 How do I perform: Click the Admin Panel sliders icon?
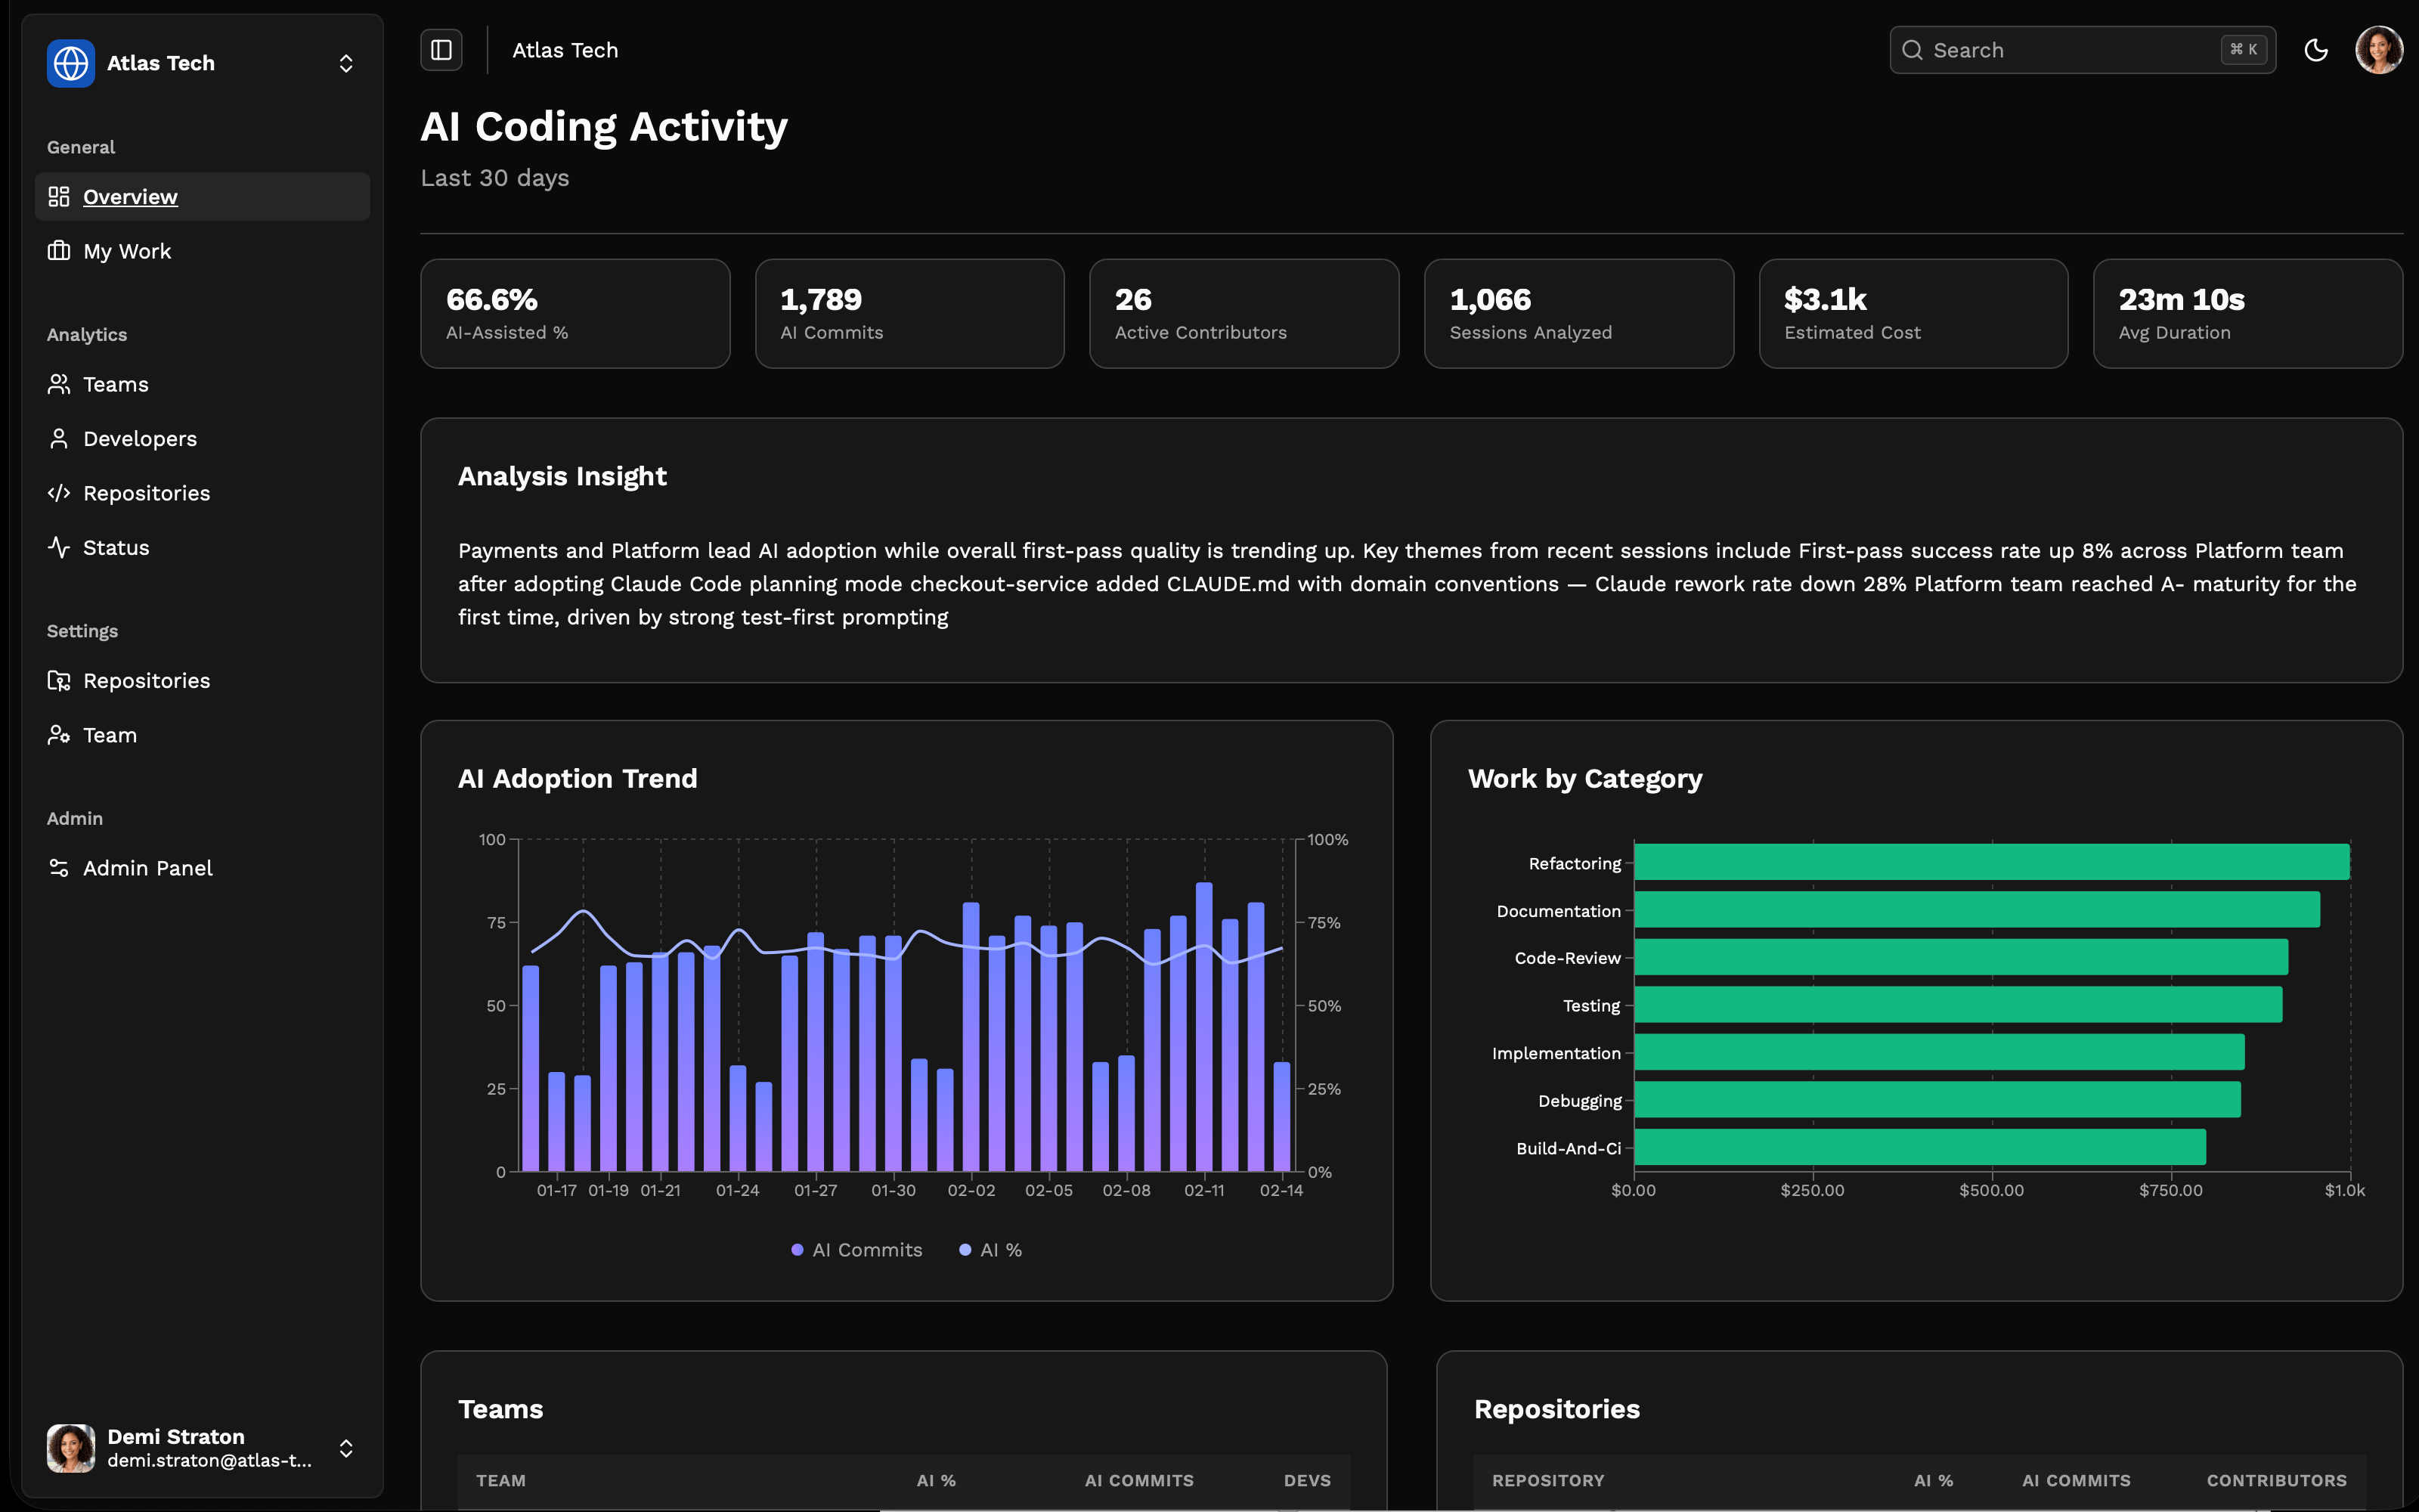(x=59, y=868)
